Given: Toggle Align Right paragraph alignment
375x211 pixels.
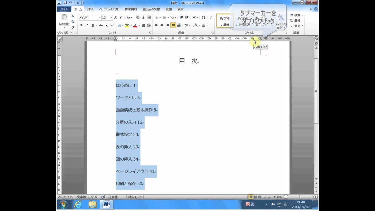Looking at the screenshot, I should 167,25.
